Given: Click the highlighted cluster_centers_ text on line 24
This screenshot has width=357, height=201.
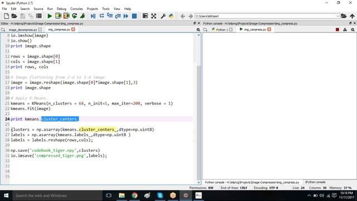Looking at the screenshot, I should (x=60, y=119).
